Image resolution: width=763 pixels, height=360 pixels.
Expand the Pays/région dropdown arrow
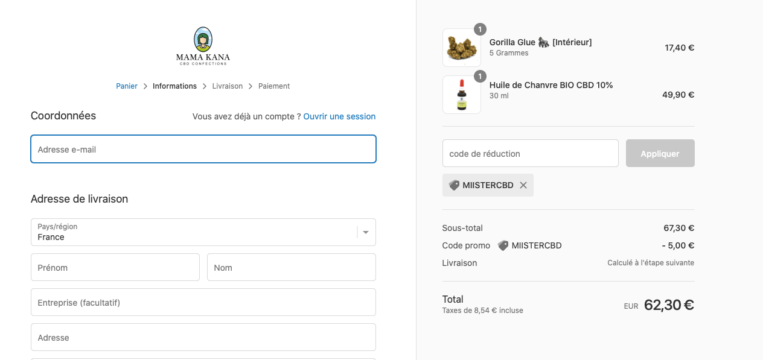coord(366,232)
